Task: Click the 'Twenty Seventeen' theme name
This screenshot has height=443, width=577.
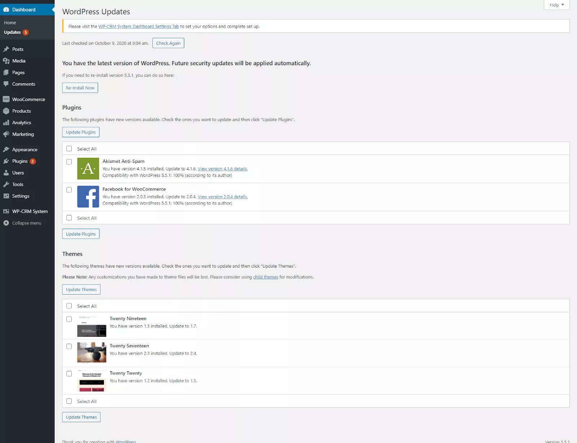Action: point(129,346)
